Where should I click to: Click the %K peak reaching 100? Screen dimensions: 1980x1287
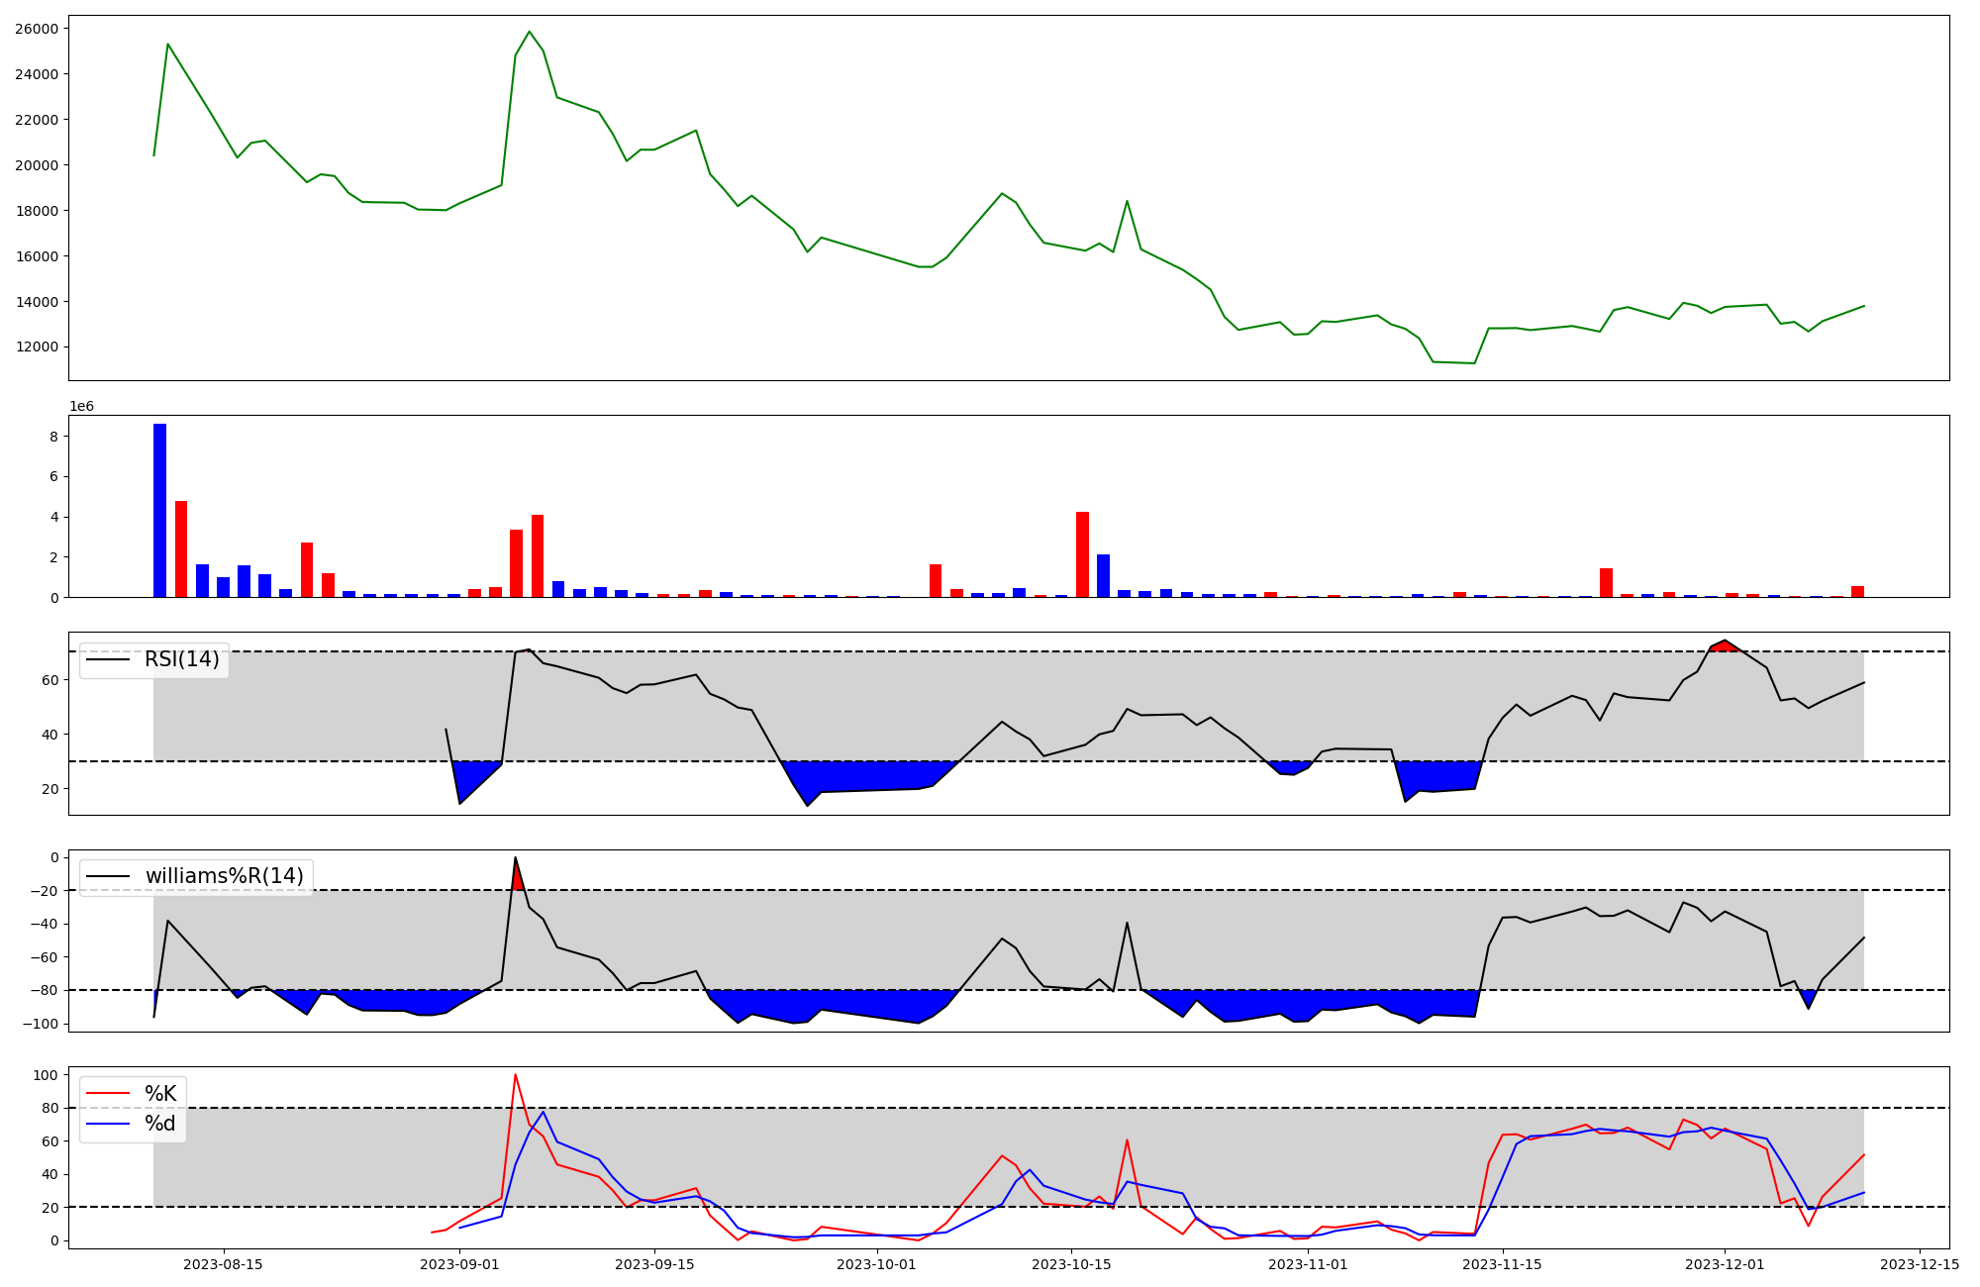click(x=515, y=1075)
